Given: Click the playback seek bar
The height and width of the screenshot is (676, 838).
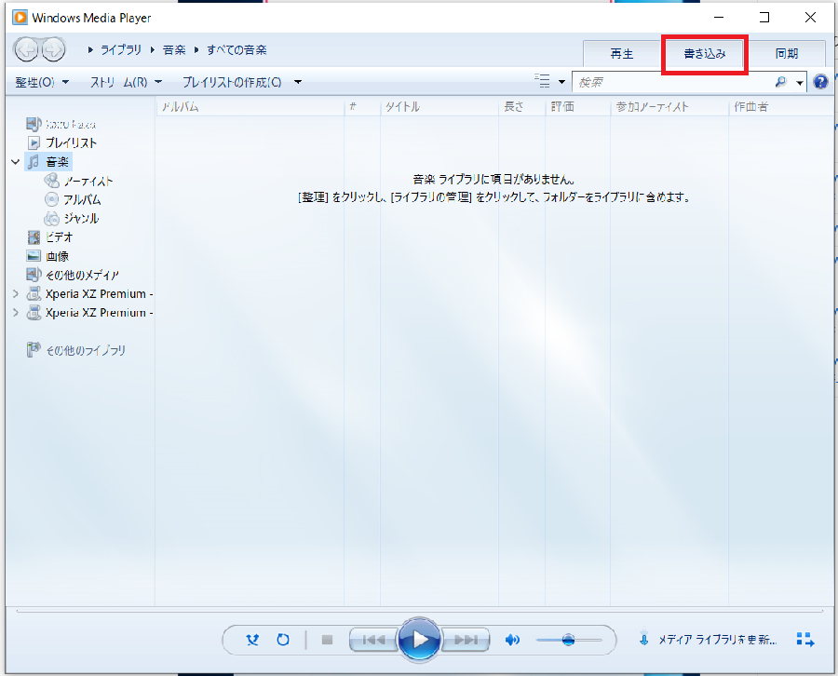Looking at the screenshot, I should (x=420, y=610).
